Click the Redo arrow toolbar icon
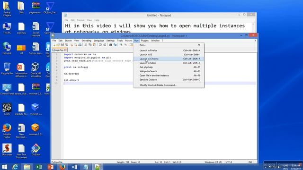 pyautogui.click(x=105, y=45)
